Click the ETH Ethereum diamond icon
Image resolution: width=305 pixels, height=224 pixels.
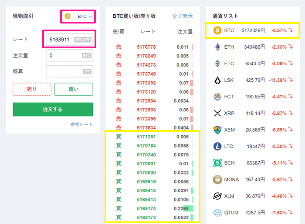[217, 47]
